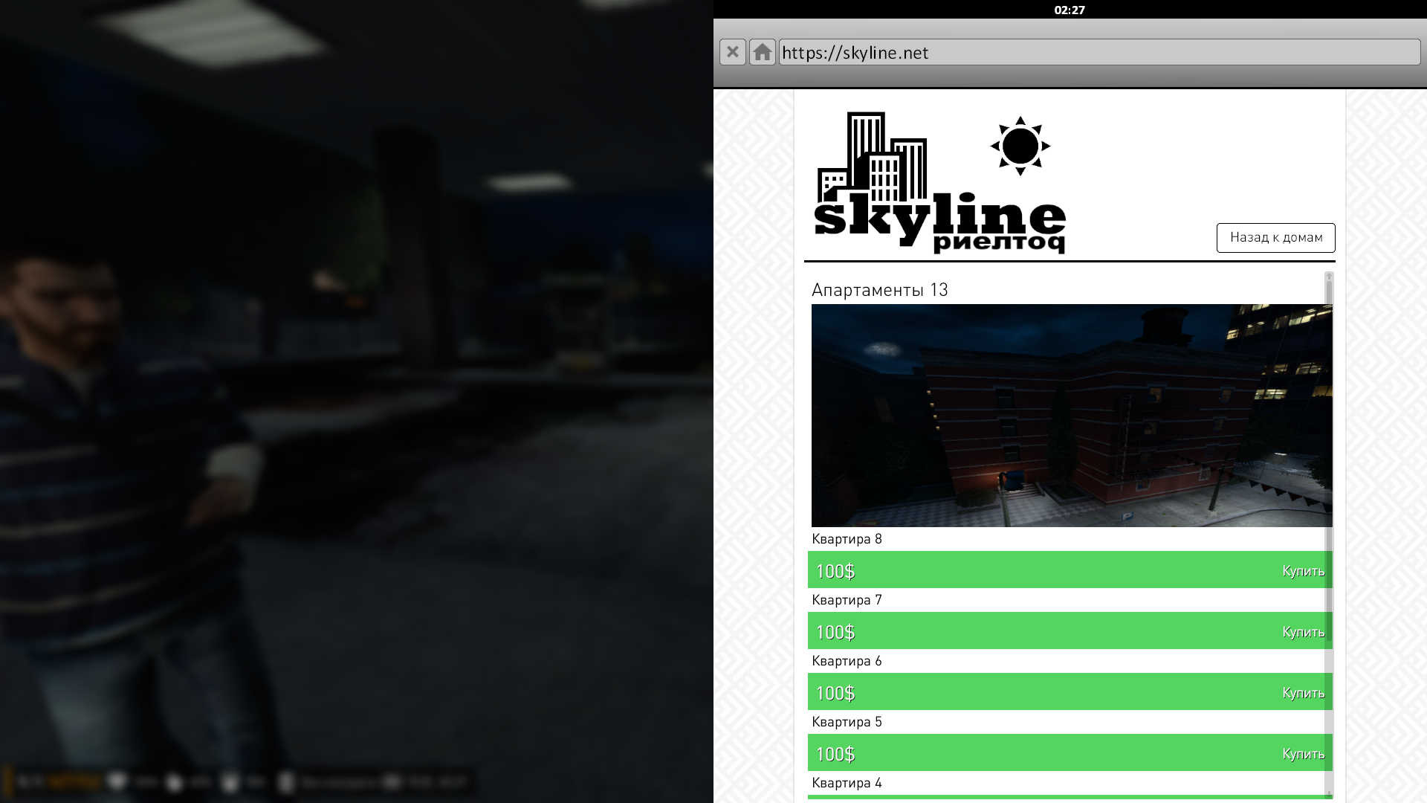This screenshot has height=803, width=1427.
Task: Click the 100$ price of Квартира 8
Action: pyautogui.click(x=835, y=571)
